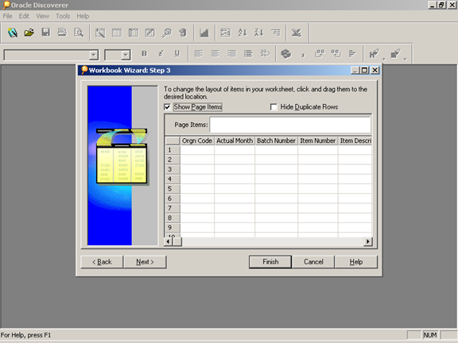
Task: Click the Currency format coins icon
Action: click(x=286, y=54)
